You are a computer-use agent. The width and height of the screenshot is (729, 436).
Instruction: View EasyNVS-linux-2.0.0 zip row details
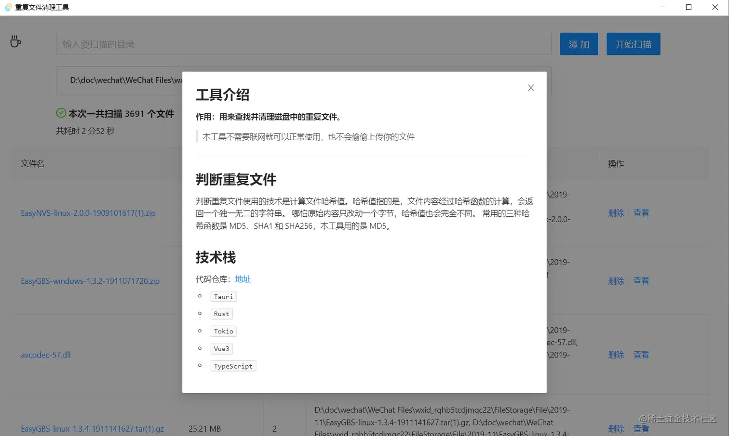[641, 213]
